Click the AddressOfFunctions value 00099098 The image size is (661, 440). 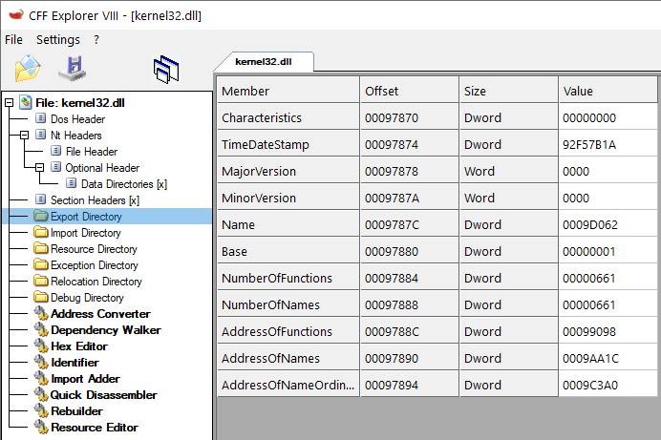(x=608, y=331)
